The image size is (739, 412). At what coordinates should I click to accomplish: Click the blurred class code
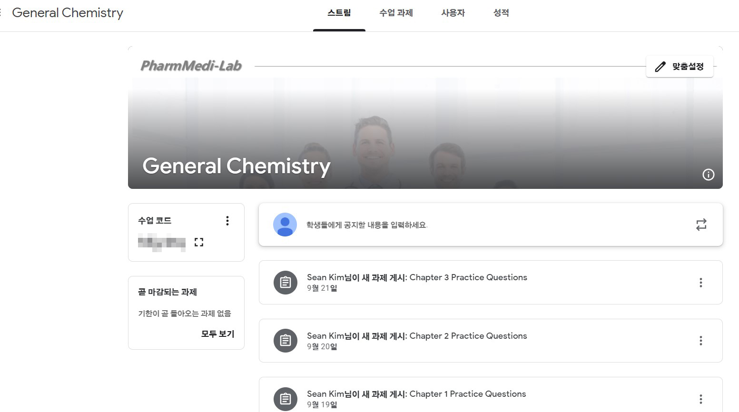click(x=162, y=243)
